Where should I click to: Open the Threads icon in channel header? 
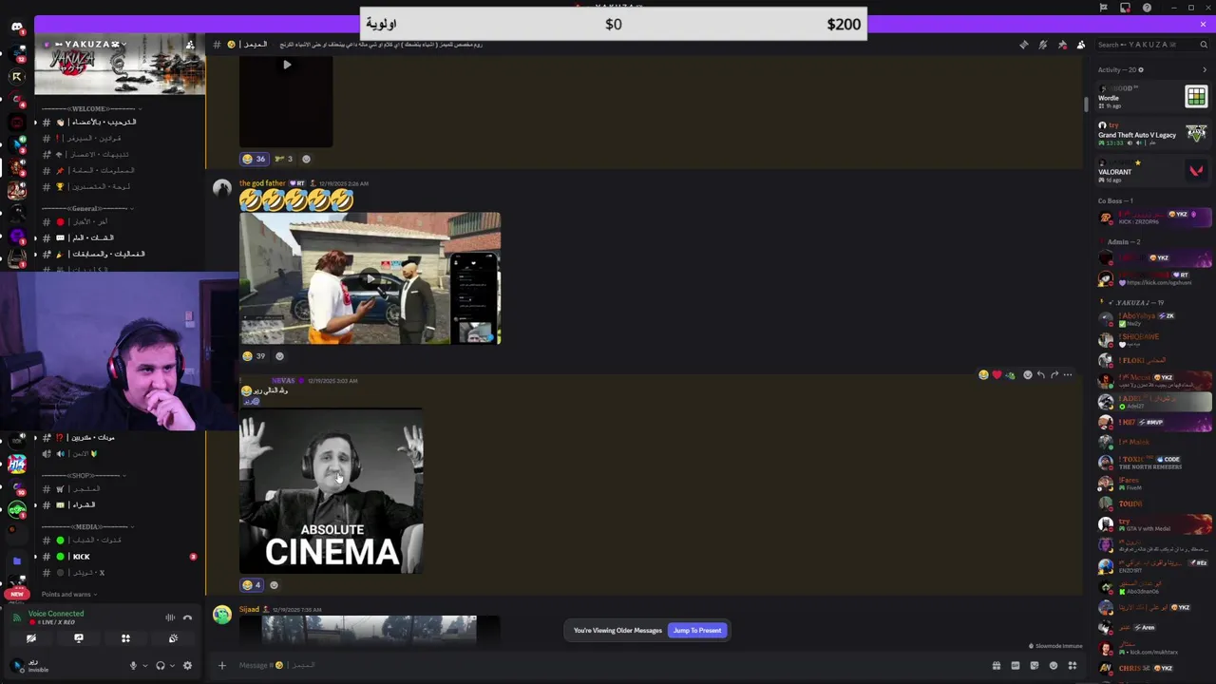[1024, 45]
